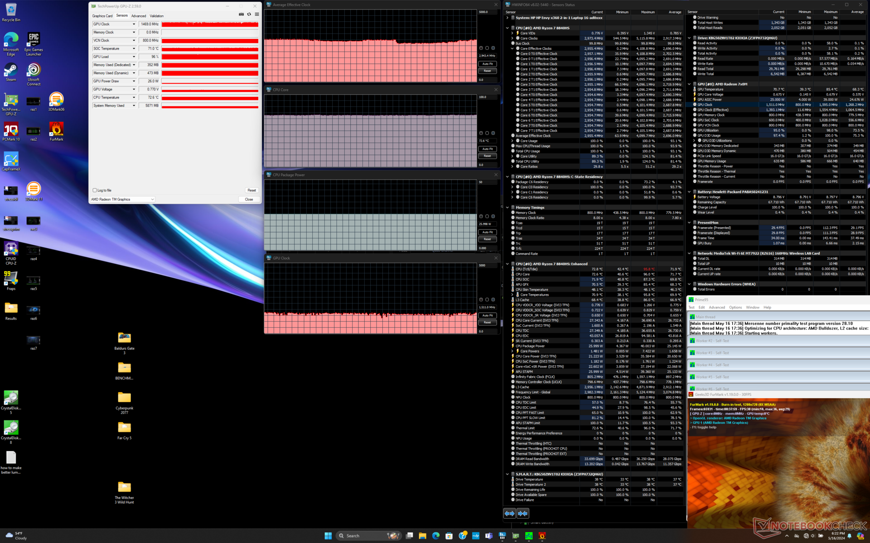Collapse CPU [#0] AMD Ryzen 7 8840HS section
Image resolution: width=870 pixels, height=543 pixels.
(x=507, y=28)
